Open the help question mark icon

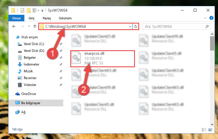click(211, 18)
